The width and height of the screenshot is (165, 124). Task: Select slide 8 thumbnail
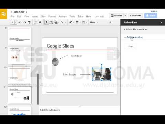tap(20, 36)
